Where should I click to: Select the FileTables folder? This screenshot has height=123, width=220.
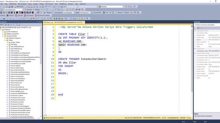point(14,44)
